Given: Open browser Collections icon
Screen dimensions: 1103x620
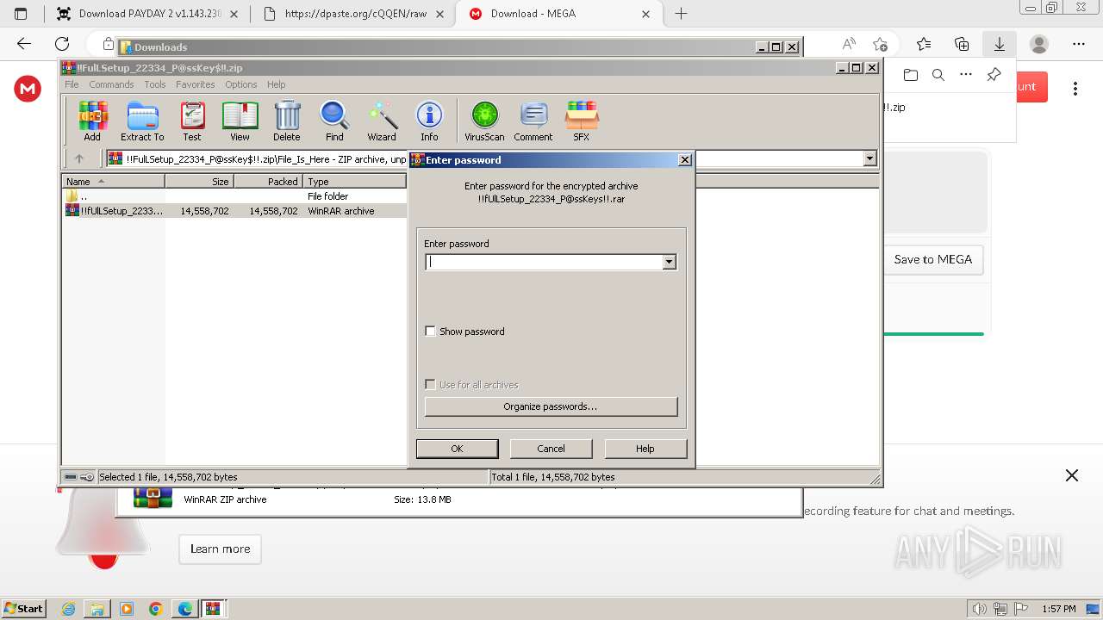Looking at the screenshot, I should tap(962, 44).
